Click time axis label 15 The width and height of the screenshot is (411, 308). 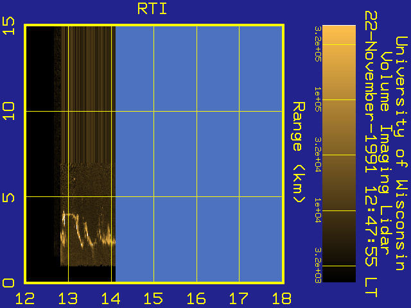coord(153,298)
